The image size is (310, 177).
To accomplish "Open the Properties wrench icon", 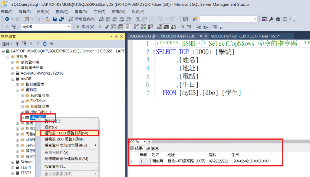I will pyautogui.click(x=271, y=19).
